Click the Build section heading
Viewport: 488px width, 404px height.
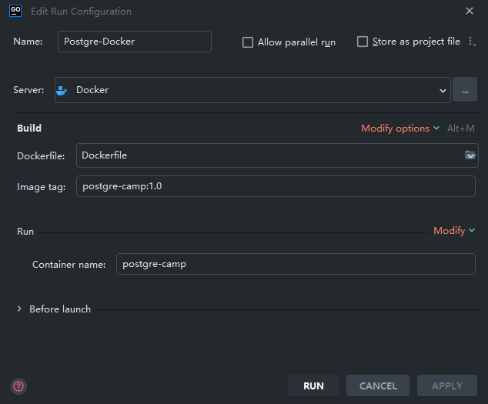click(x=29, y=129)
